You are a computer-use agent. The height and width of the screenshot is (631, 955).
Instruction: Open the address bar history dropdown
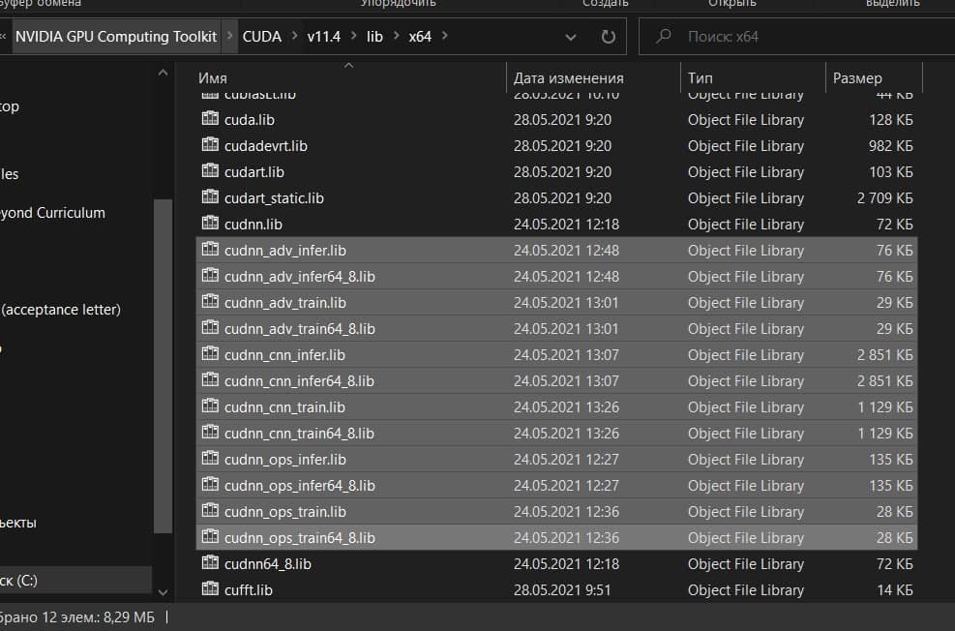tap(571, 37)
